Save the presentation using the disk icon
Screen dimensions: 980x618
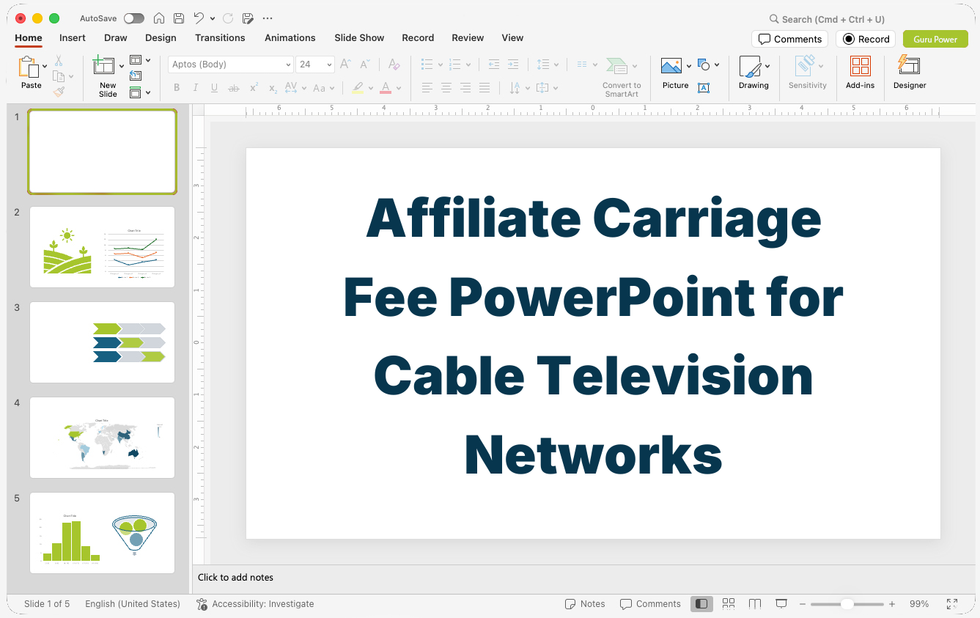click(179, 18)
